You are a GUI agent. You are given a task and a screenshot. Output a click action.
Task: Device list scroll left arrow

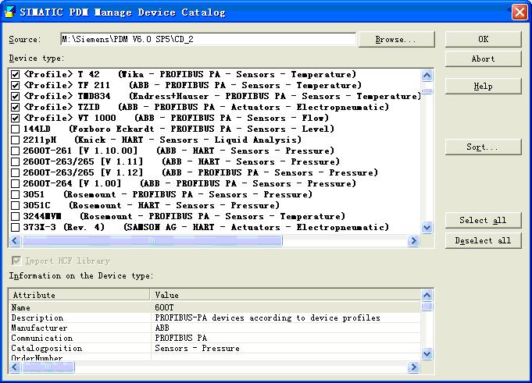tap(15, 240)
